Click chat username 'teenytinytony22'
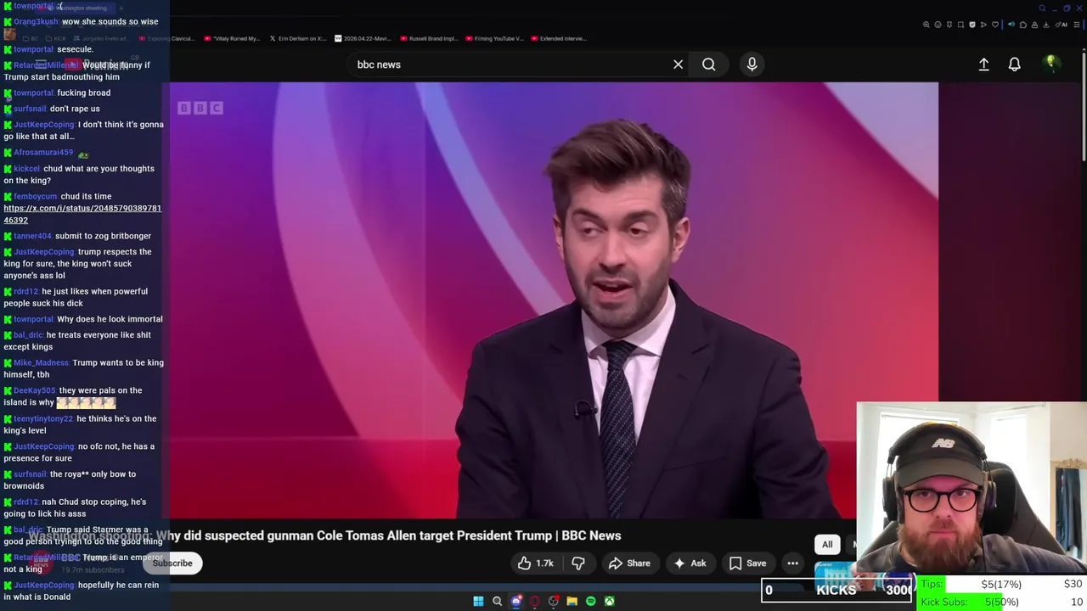This screenshot has height=611, width=1087. tap(43, 418)
